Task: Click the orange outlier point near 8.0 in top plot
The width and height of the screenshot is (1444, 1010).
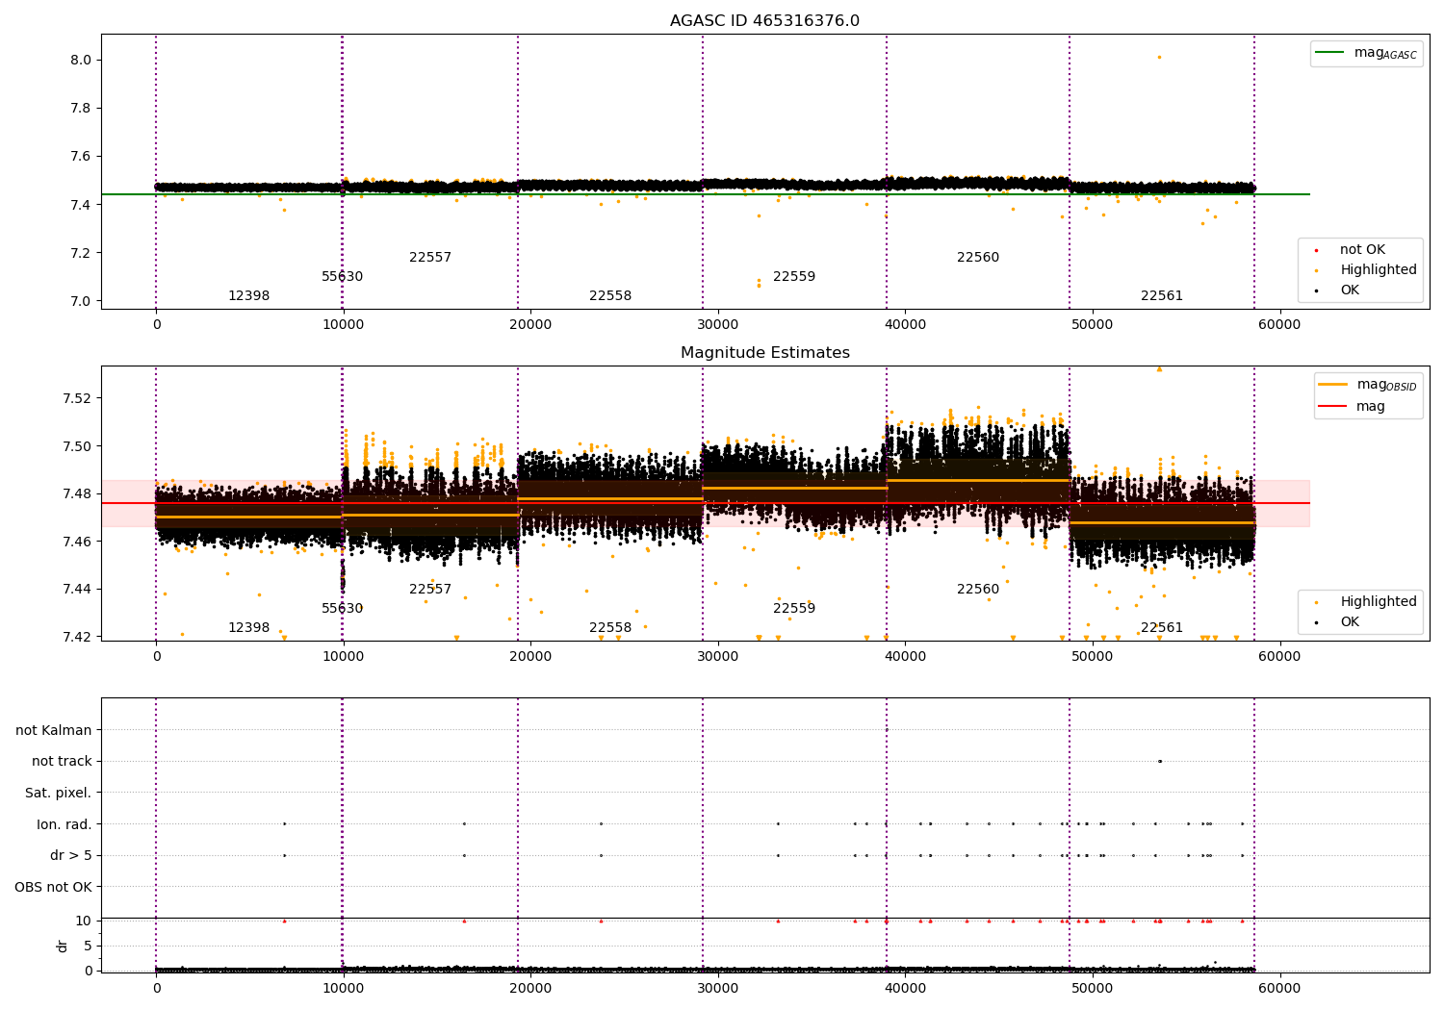Action: click(1159, 57)
